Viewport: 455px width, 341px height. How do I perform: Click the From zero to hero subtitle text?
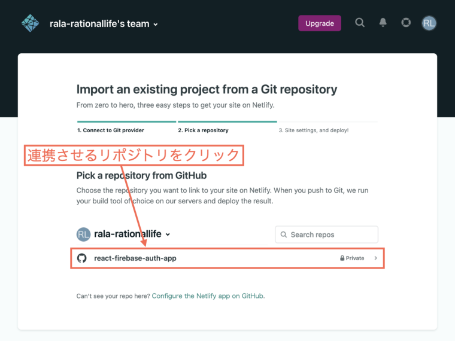point(175,105)
